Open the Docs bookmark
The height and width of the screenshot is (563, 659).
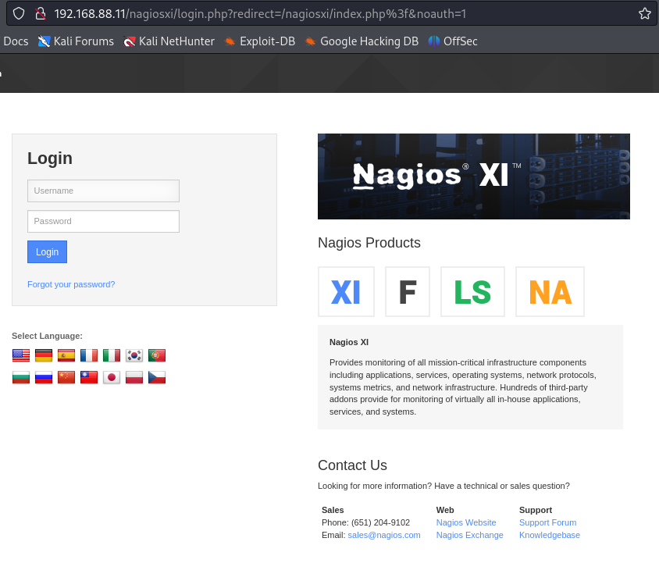click(x=16, y=41)
